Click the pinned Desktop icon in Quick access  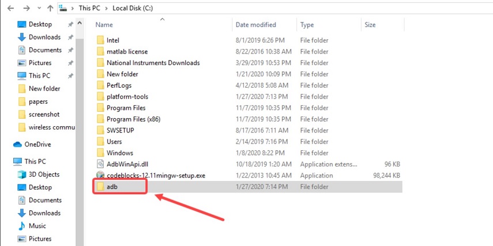[22, 24]
